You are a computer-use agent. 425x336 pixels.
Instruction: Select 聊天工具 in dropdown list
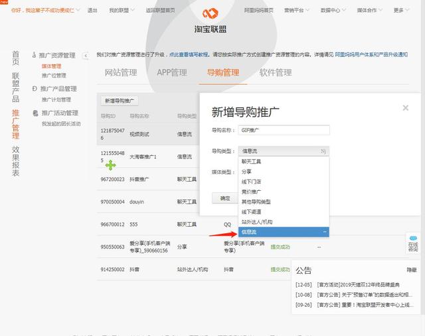tap(284, 162)
